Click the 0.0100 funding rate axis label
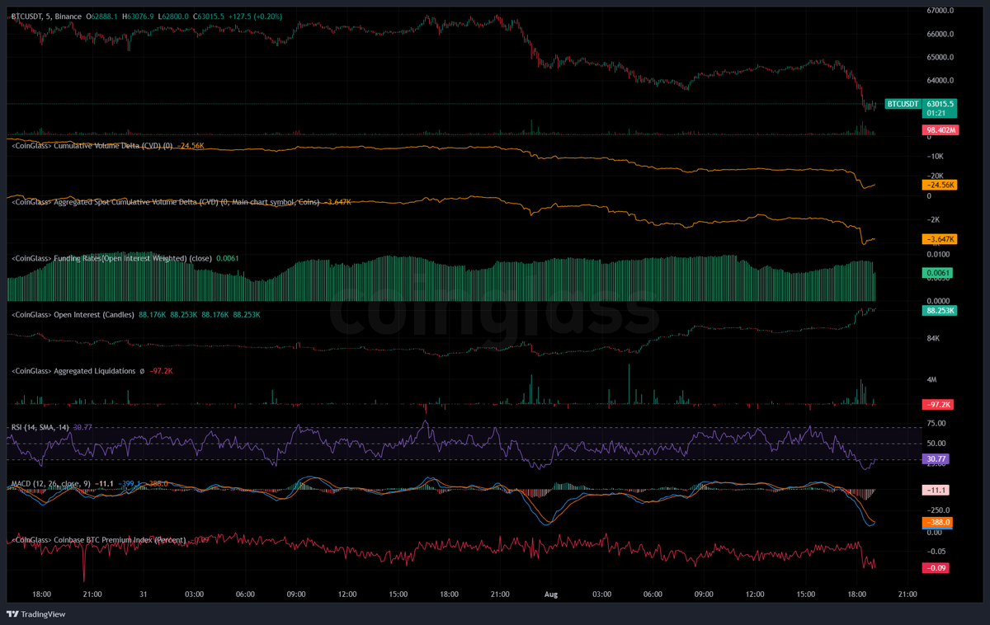The image size is (990, 625). (938, 255)
